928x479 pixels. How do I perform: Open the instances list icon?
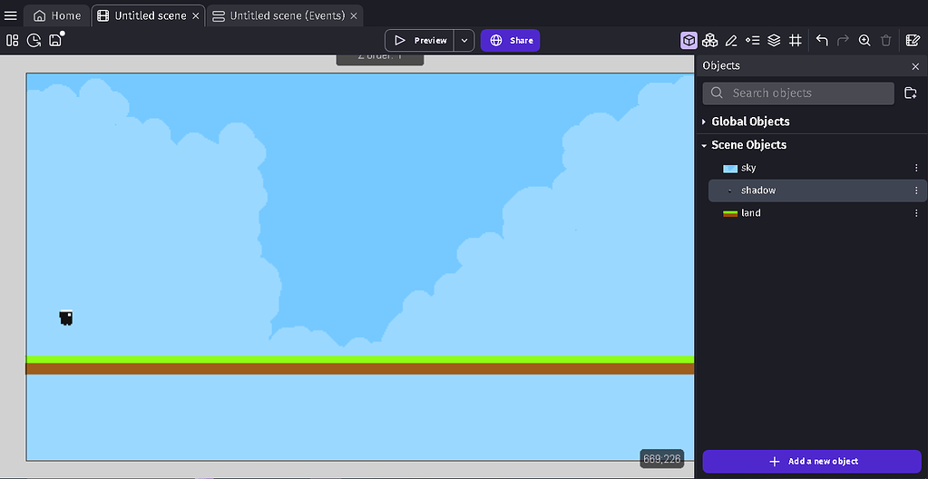[x=753, y=40]
